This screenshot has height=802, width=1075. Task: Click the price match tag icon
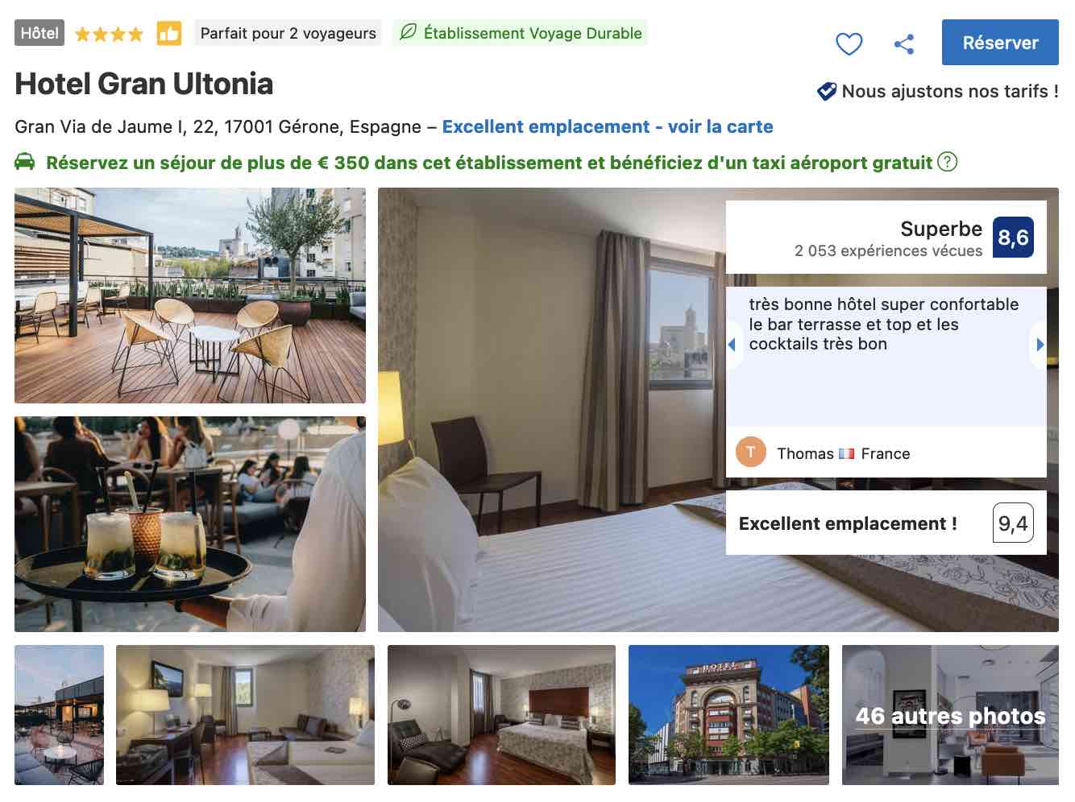pos(827,91)
